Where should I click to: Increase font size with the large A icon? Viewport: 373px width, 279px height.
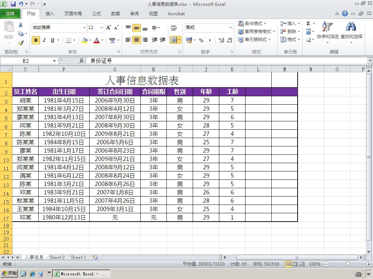click(x=108, y=28)
